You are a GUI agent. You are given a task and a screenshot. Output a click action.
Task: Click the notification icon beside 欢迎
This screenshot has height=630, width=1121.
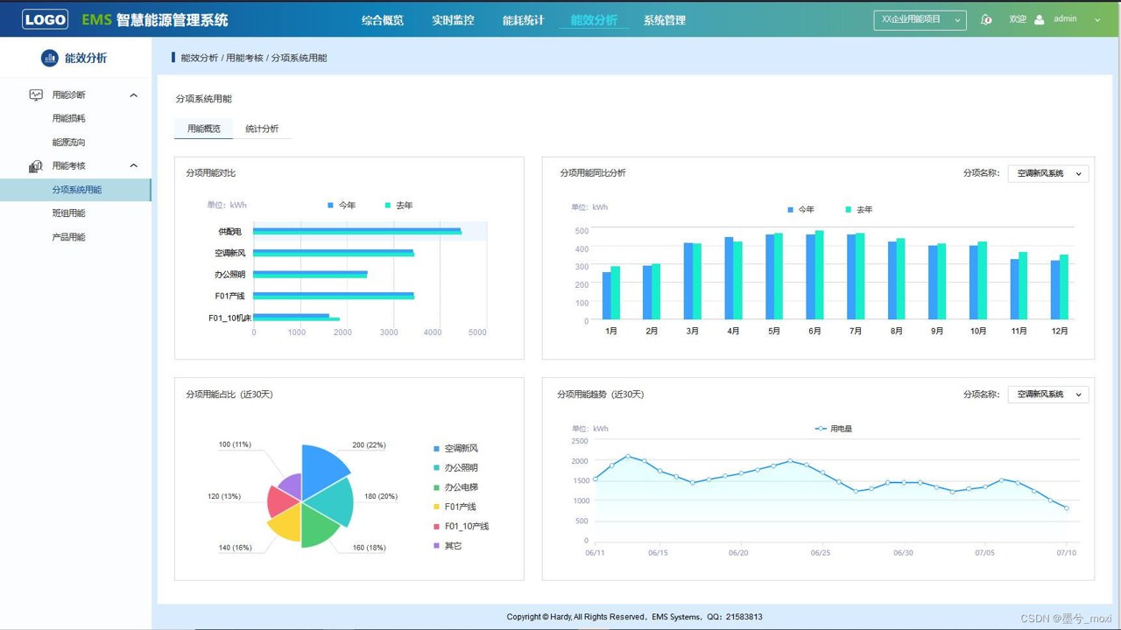(x=986, y=19)
